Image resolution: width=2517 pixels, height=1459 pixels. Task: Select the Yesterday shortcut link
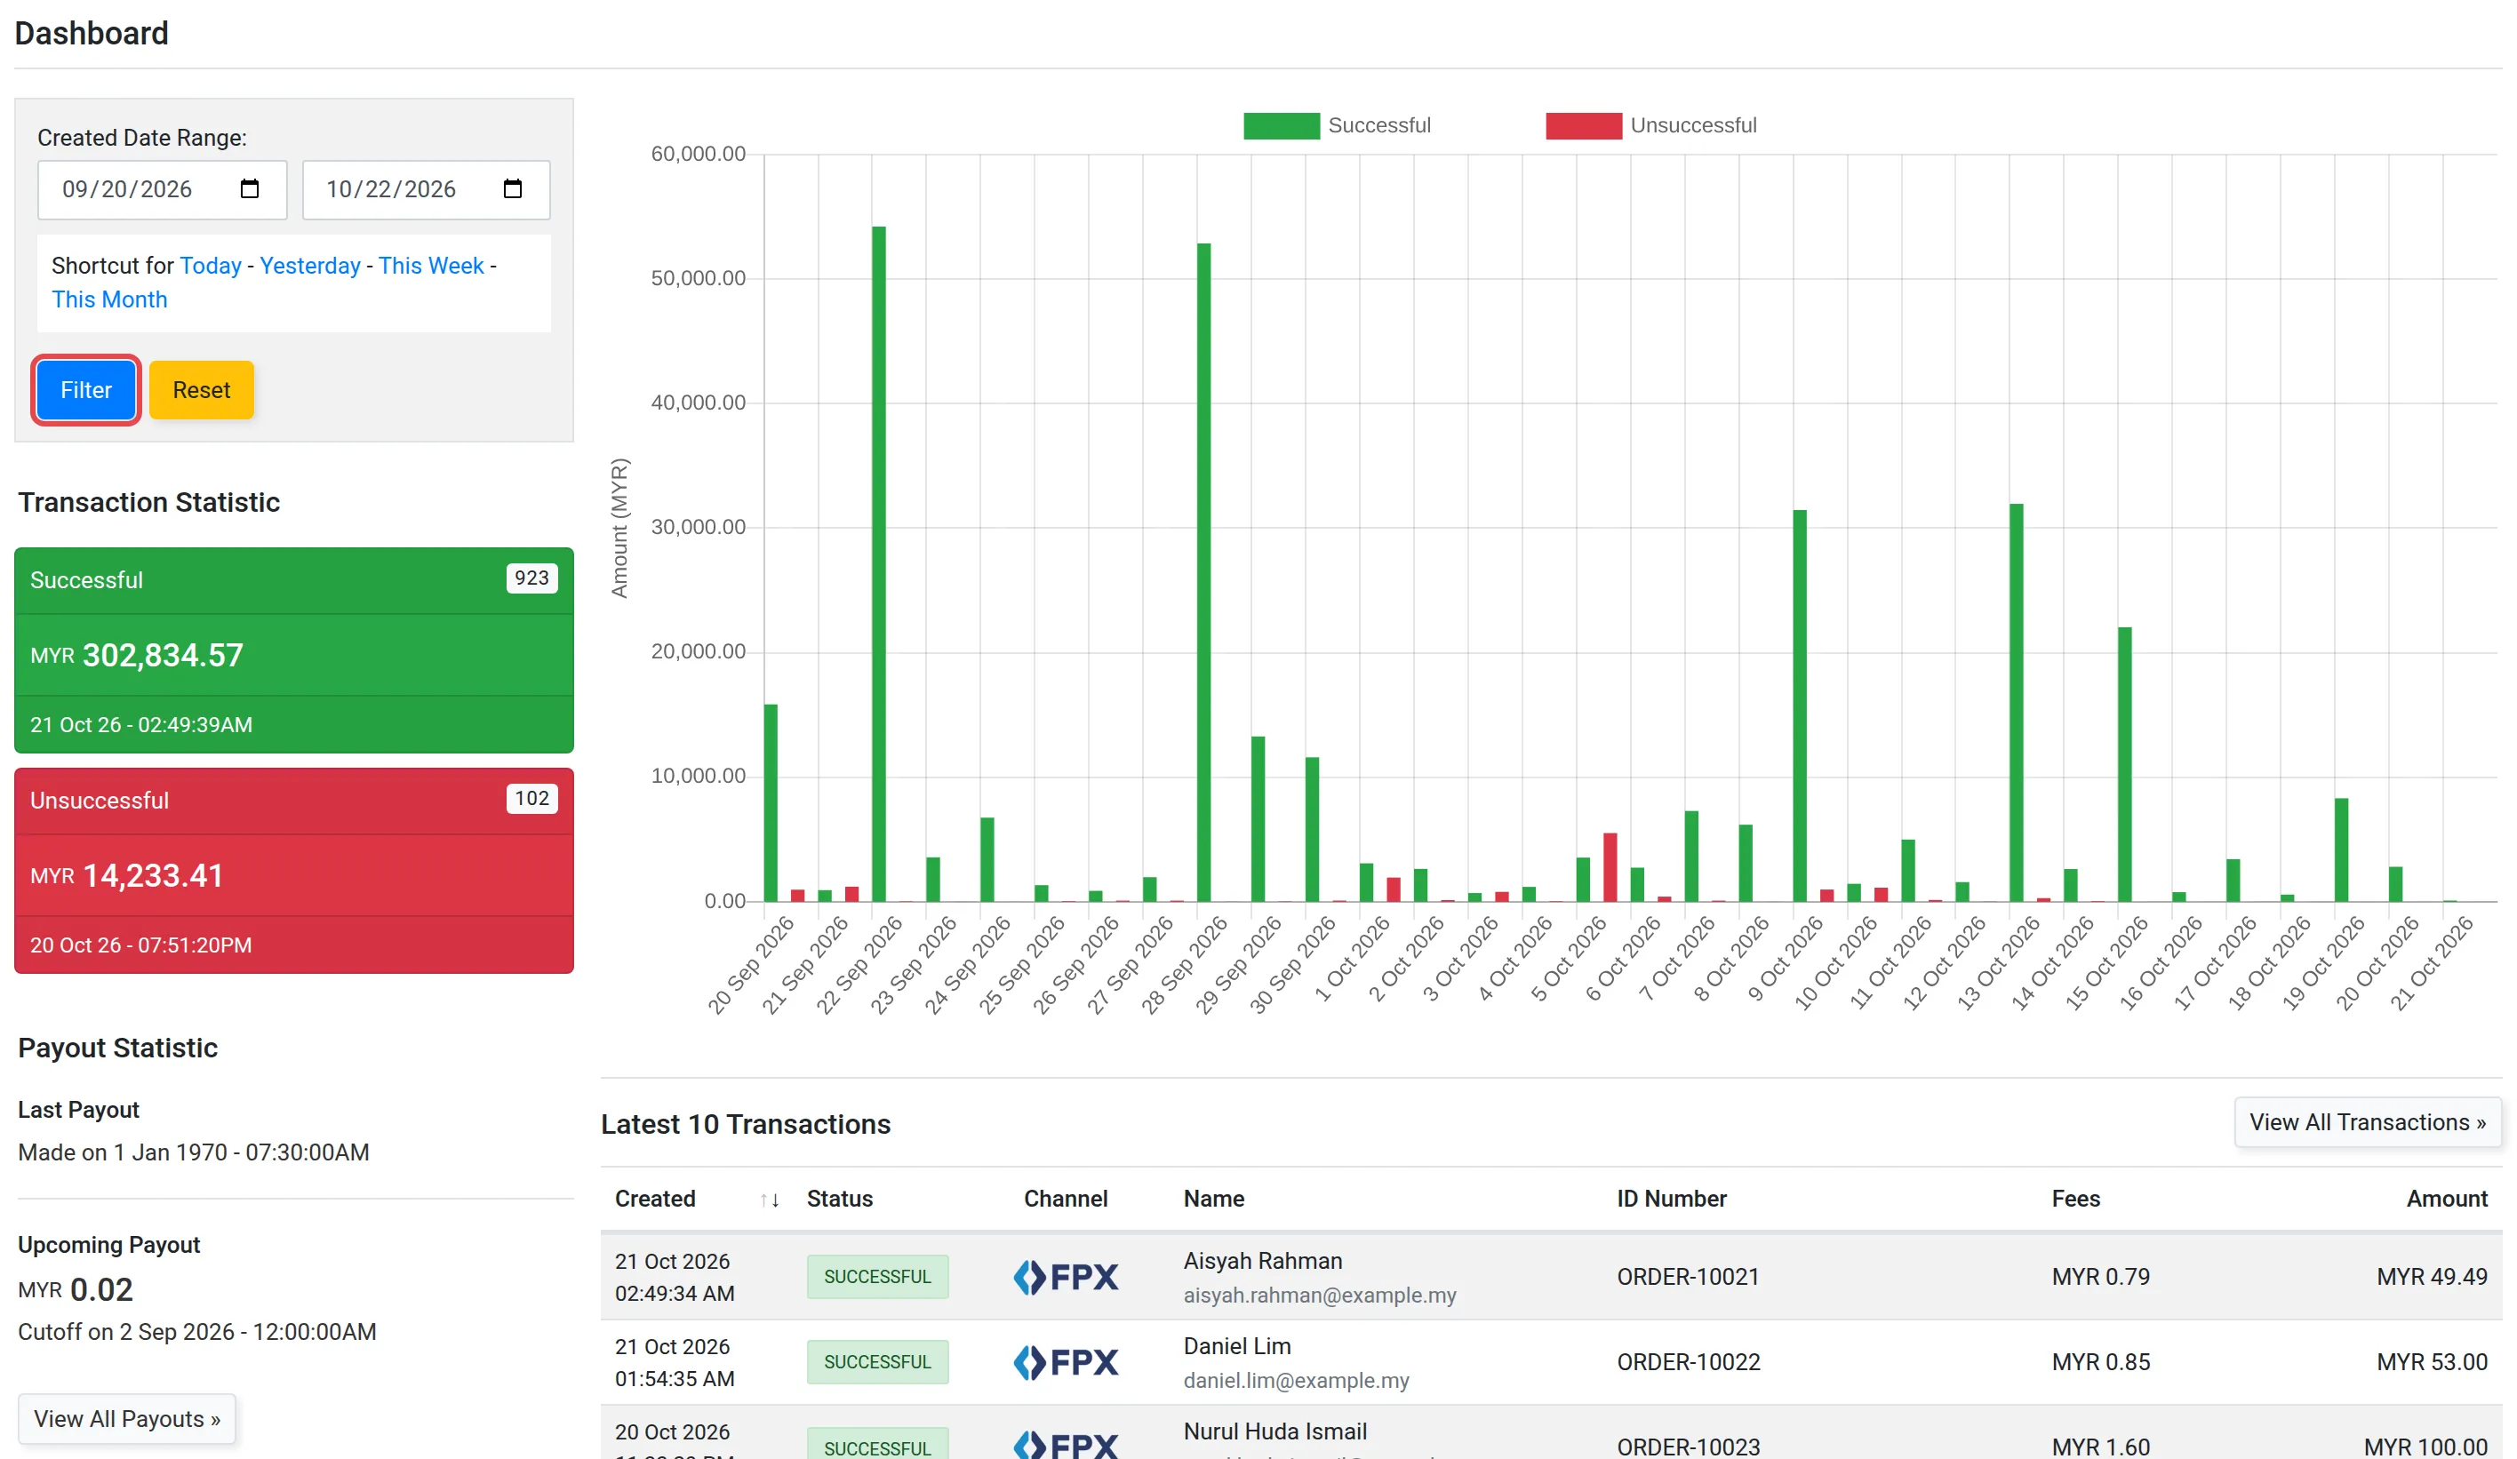click(309, 266)
